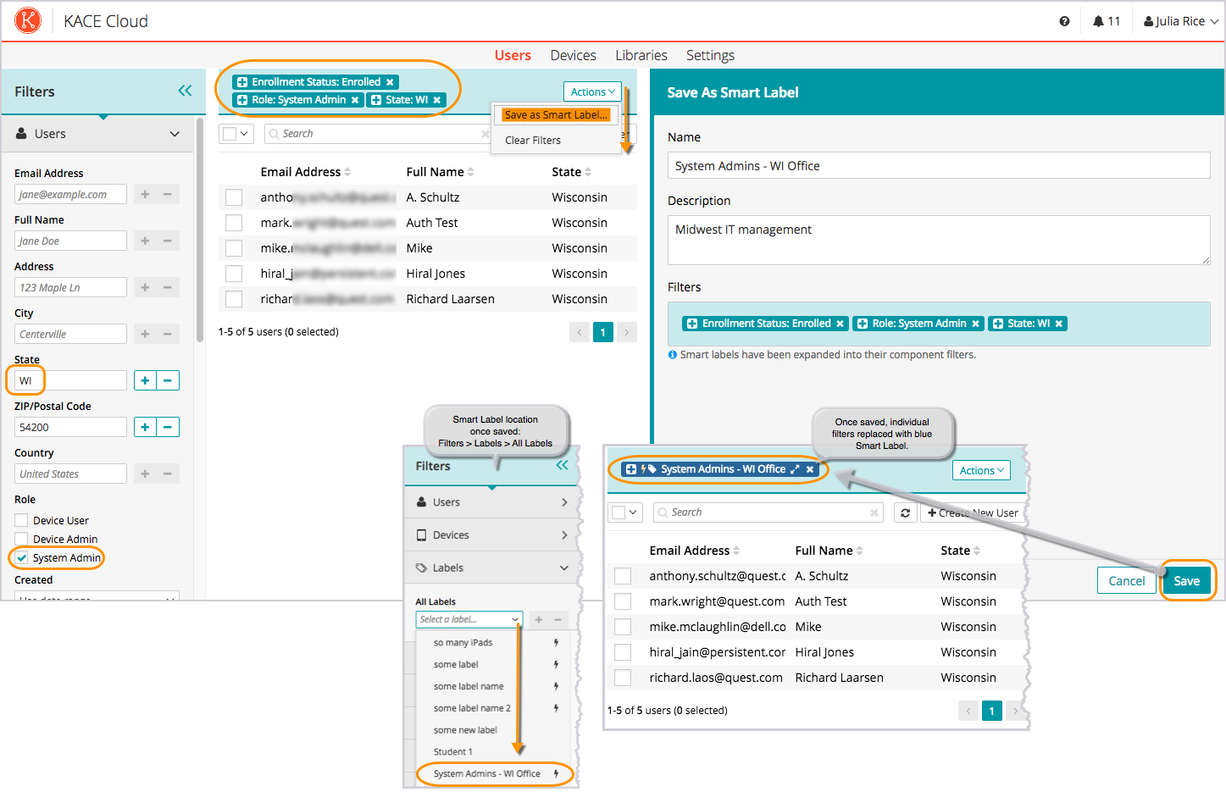This screenshot has height=792, width=1226.
Task: Choose Save as Smart Label menu option
Action: pyautogui.click(x=556, y=115)
